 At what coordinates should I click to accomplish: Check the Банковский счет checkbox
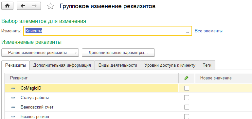pyautogui.click(x=187, y=107)
